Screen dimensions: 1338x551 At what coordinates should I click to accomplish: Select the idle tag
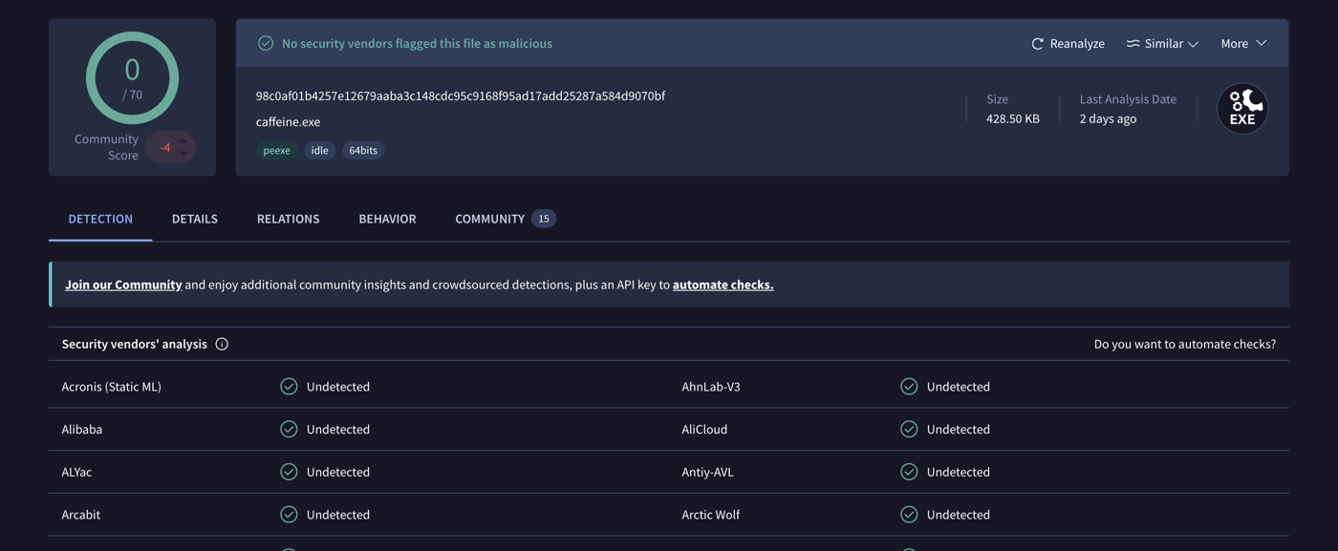(x=319, y=150)
